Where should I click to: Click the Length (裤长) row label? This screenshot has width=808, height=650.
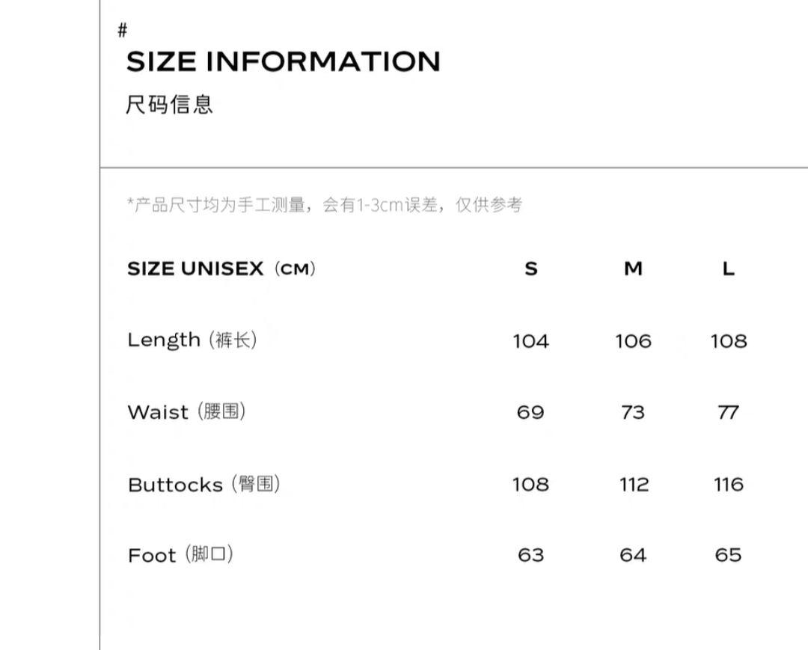coord(192,340)
